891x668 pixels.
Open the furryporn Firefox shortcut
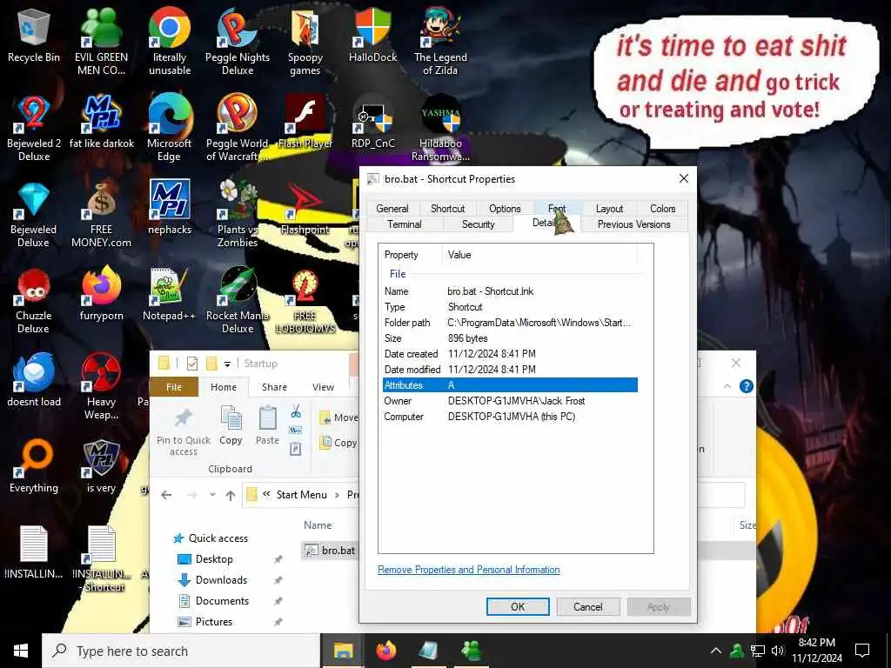101,294
